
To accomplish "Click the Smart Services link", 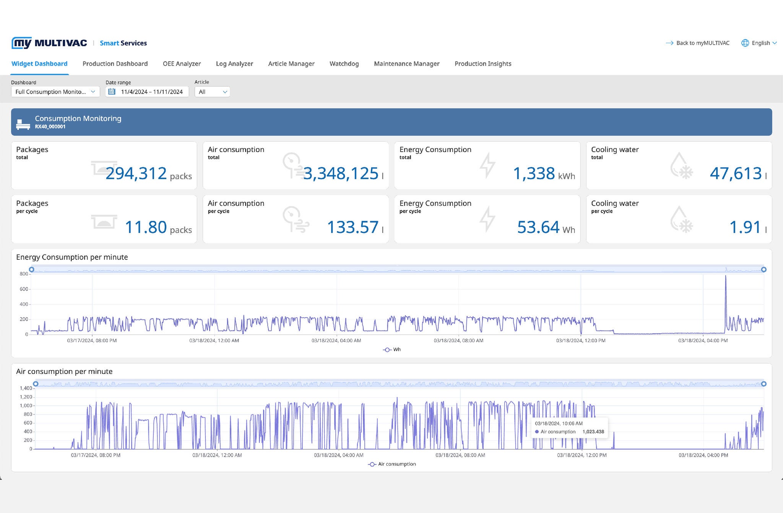I will click(x=123, y=43).
